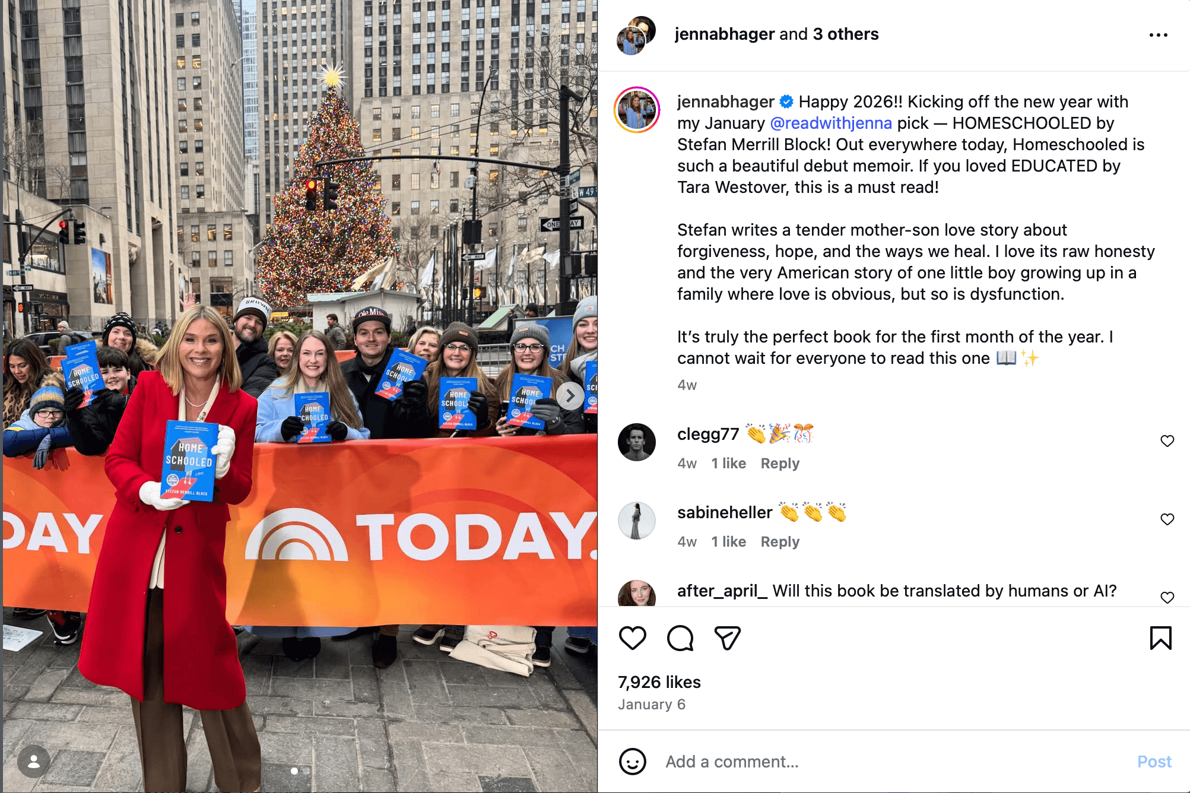Open the emoji picker smiley icon
The height and width of the screenshot is (793, 1190).
tap(632, 761)
